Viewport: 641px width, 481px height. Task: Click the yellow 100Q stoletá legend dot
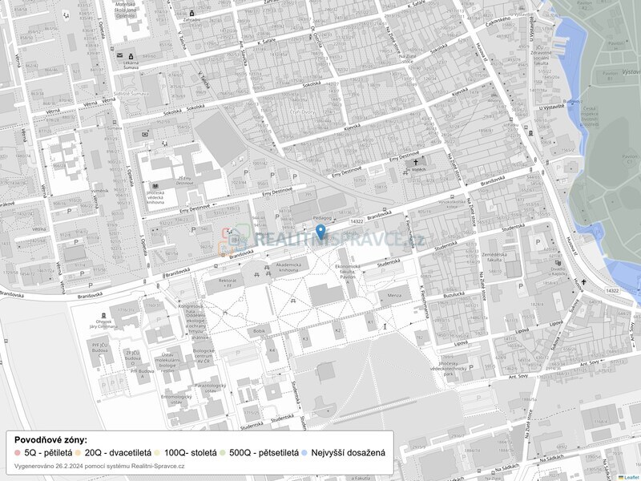[158, 452]
